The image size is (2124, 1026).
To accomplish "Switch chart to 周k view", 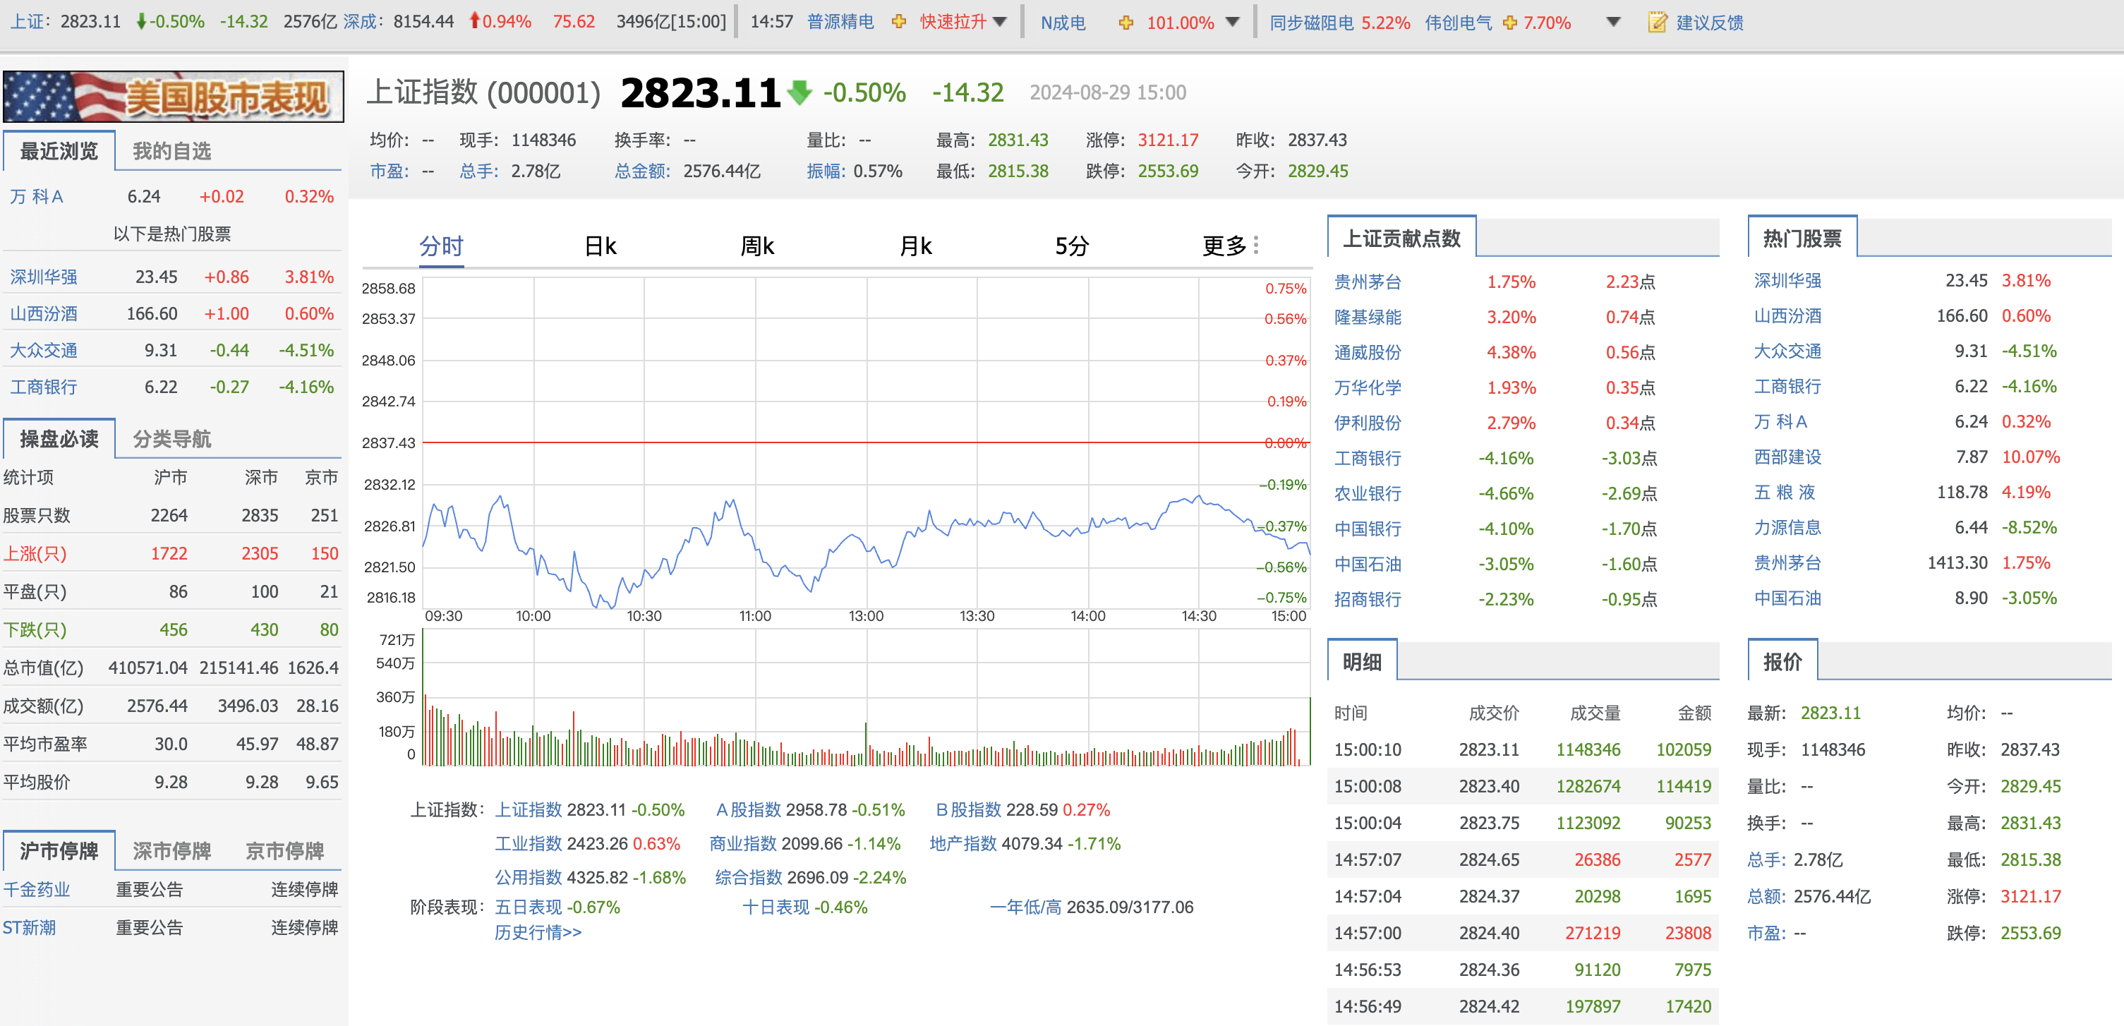I will 757,246.
